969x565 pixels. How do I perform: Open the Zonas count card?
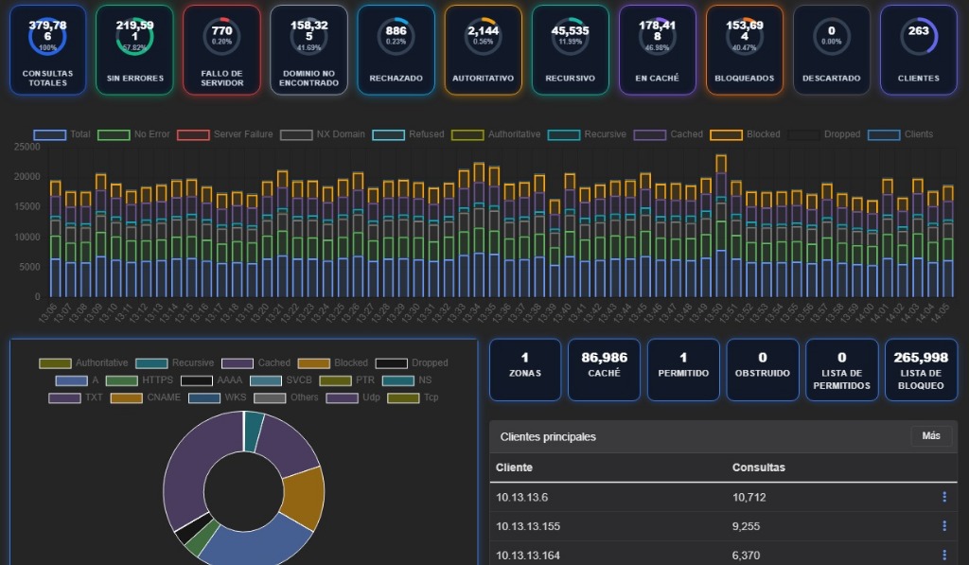(x=525, y=370)
